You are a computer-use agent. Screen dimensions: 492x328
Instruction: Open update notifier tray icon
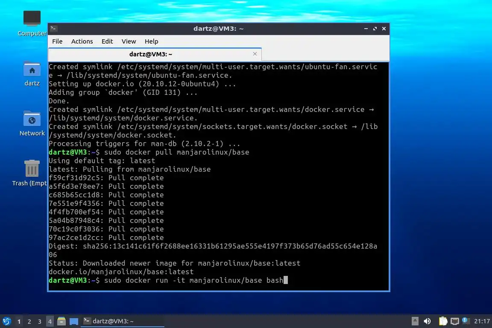pyautogui.click(x=466, y=321)
